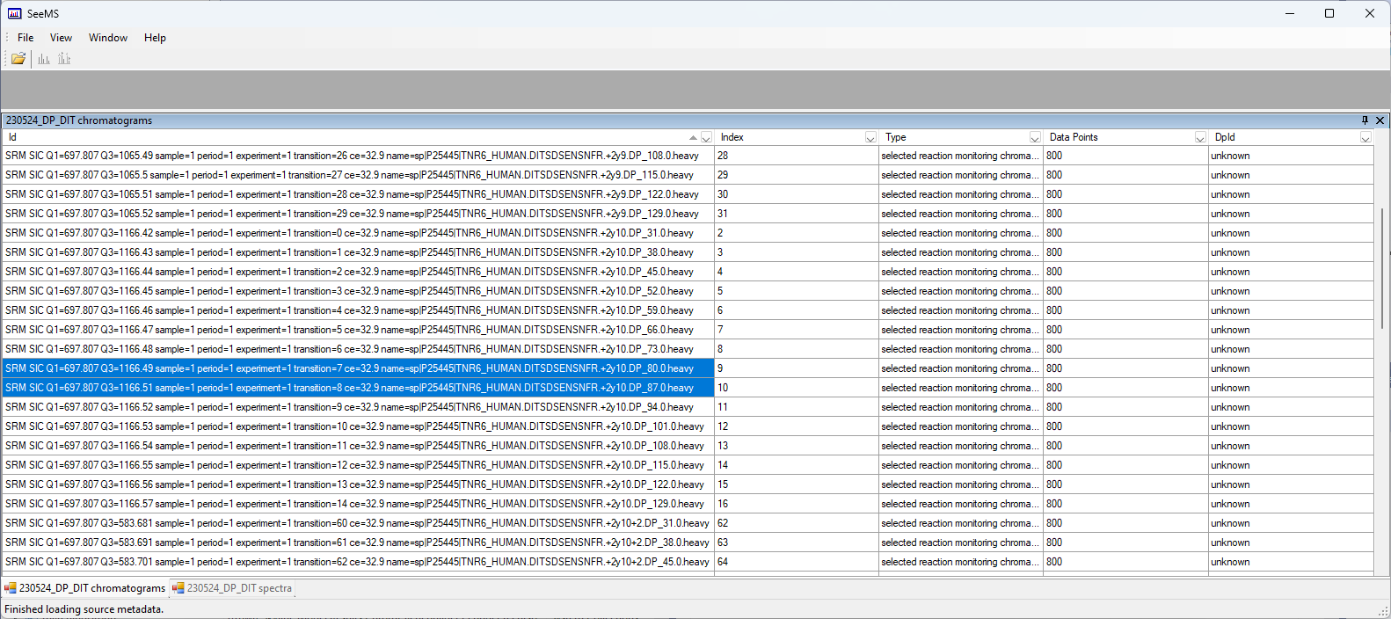1391x619 pixels.
Task: Click the first bar-chart toolbar icon
Action: coord(44,59)
